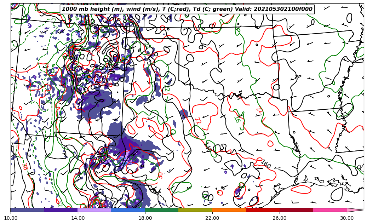Click the 18.00 colorbar tick label
This screenshot has width=367, height=224.
145,218
